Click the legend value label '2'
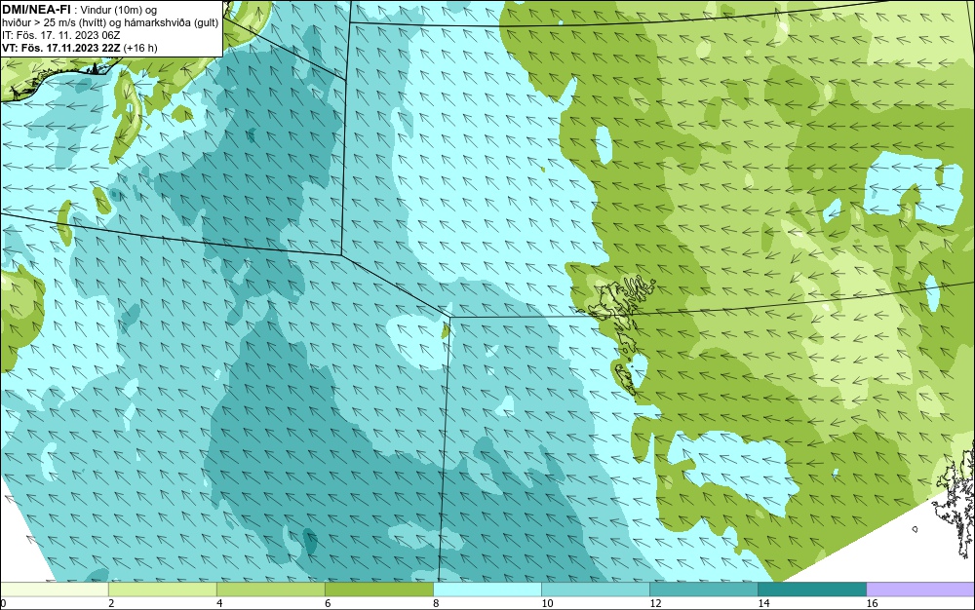975x610 pixels. 111,603
